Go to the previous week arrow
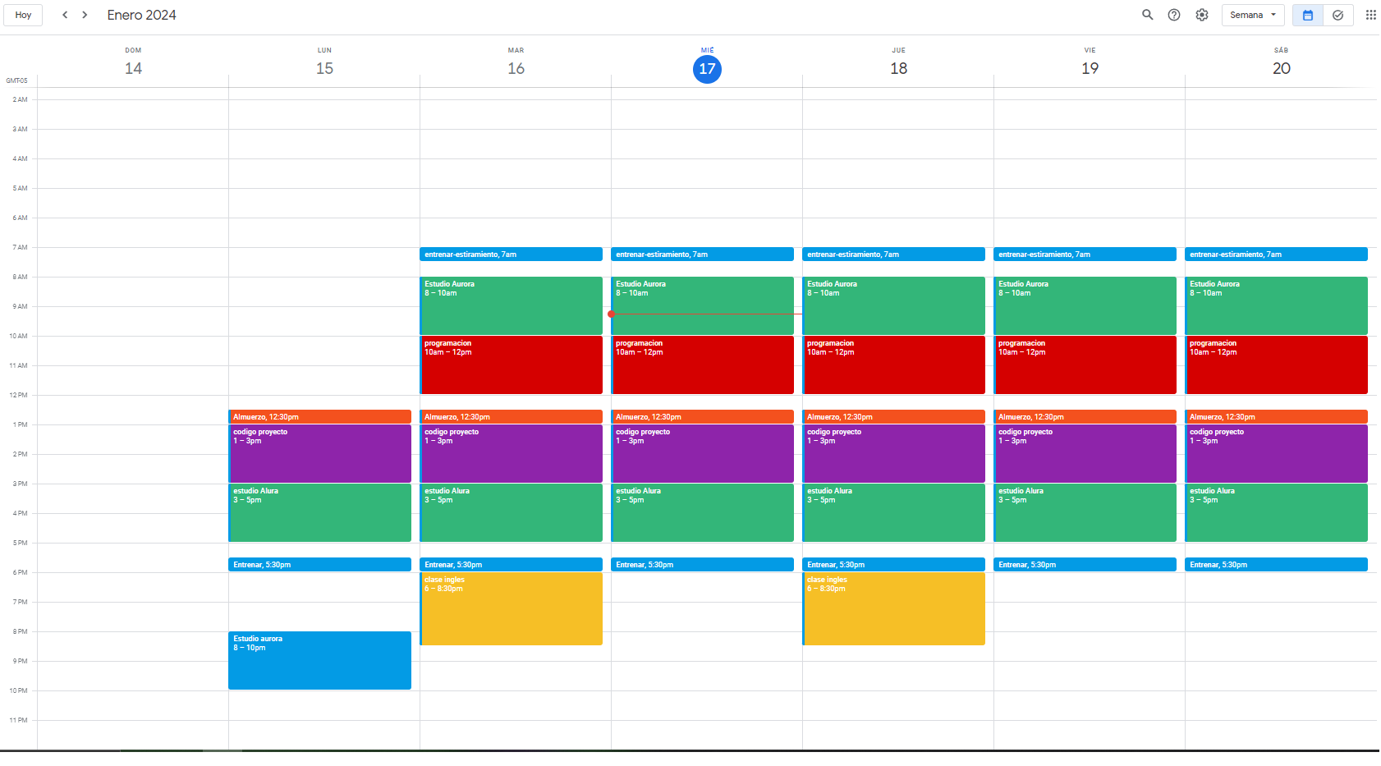Screen dimensions: 1381x766 coord(65,15)
